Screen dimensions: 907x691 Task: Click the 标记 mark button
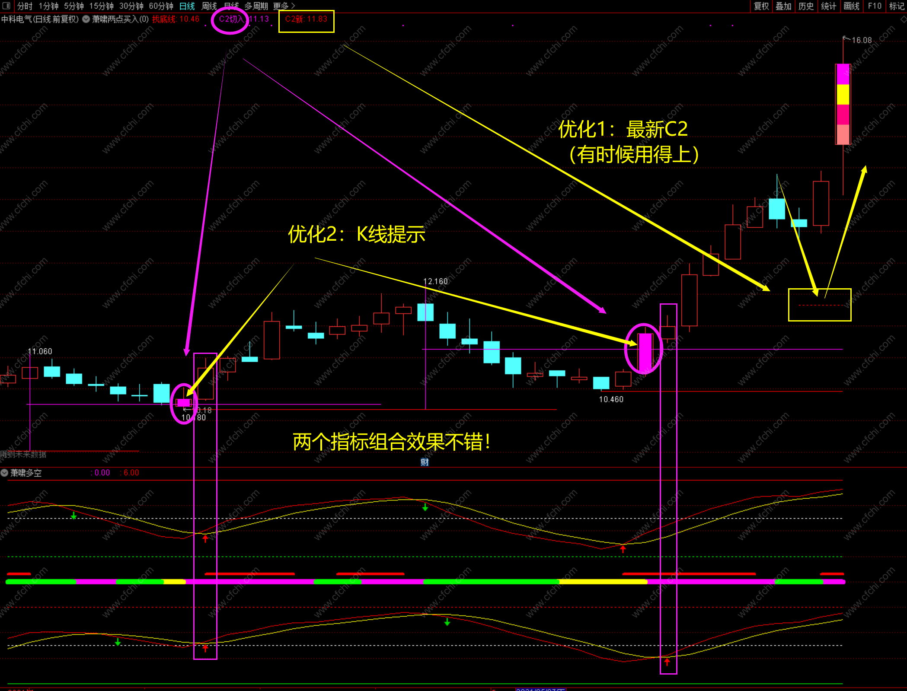click(x=897, y=6)
